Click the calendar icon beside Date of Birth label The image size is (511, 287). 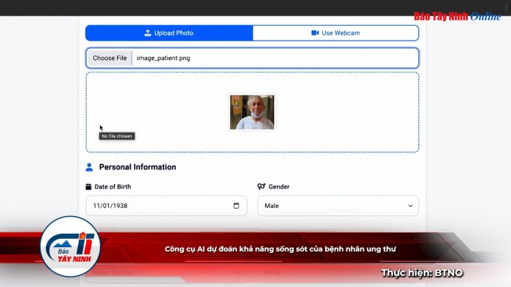point(88,186)
